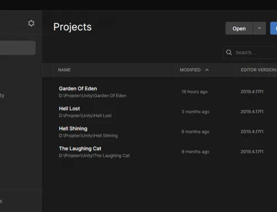
Task: Click the '9 months ago' modified cell
Action: pos(196,152)
